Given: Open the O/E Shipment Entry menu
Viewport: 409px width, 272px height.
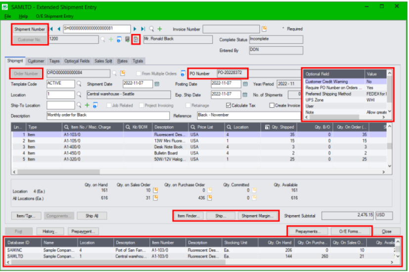Looking at the screenshot, I should click(54, 16).
